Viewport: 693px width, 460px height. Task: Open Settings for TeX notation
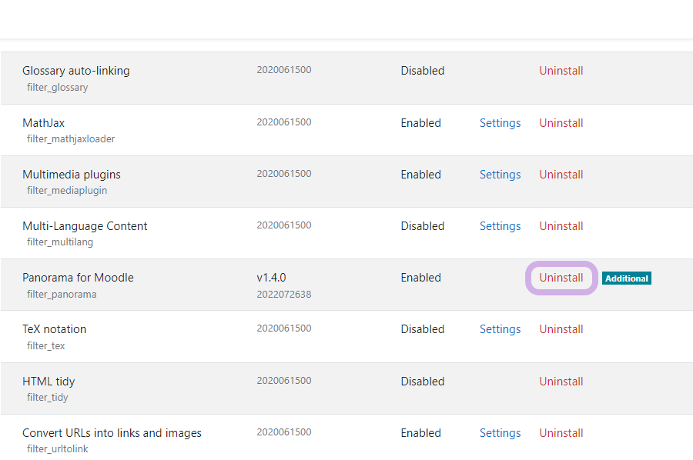point(500,329)
